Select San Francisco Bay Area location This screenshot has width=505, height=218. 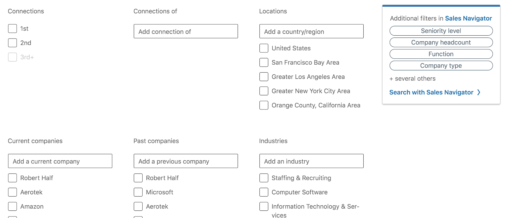(x=264, y=62)
